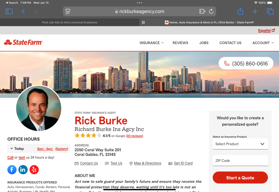Toggle the Safari sidebar button
Image resolution: width=279 pixels, height=192 pixels.
click(x=9, y=11)
